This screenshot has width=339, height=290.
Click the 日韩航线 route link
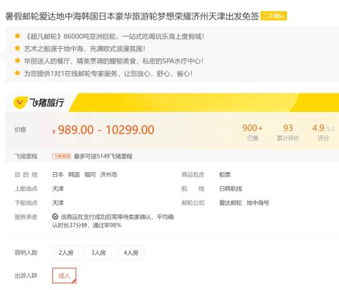click(231, 188)
